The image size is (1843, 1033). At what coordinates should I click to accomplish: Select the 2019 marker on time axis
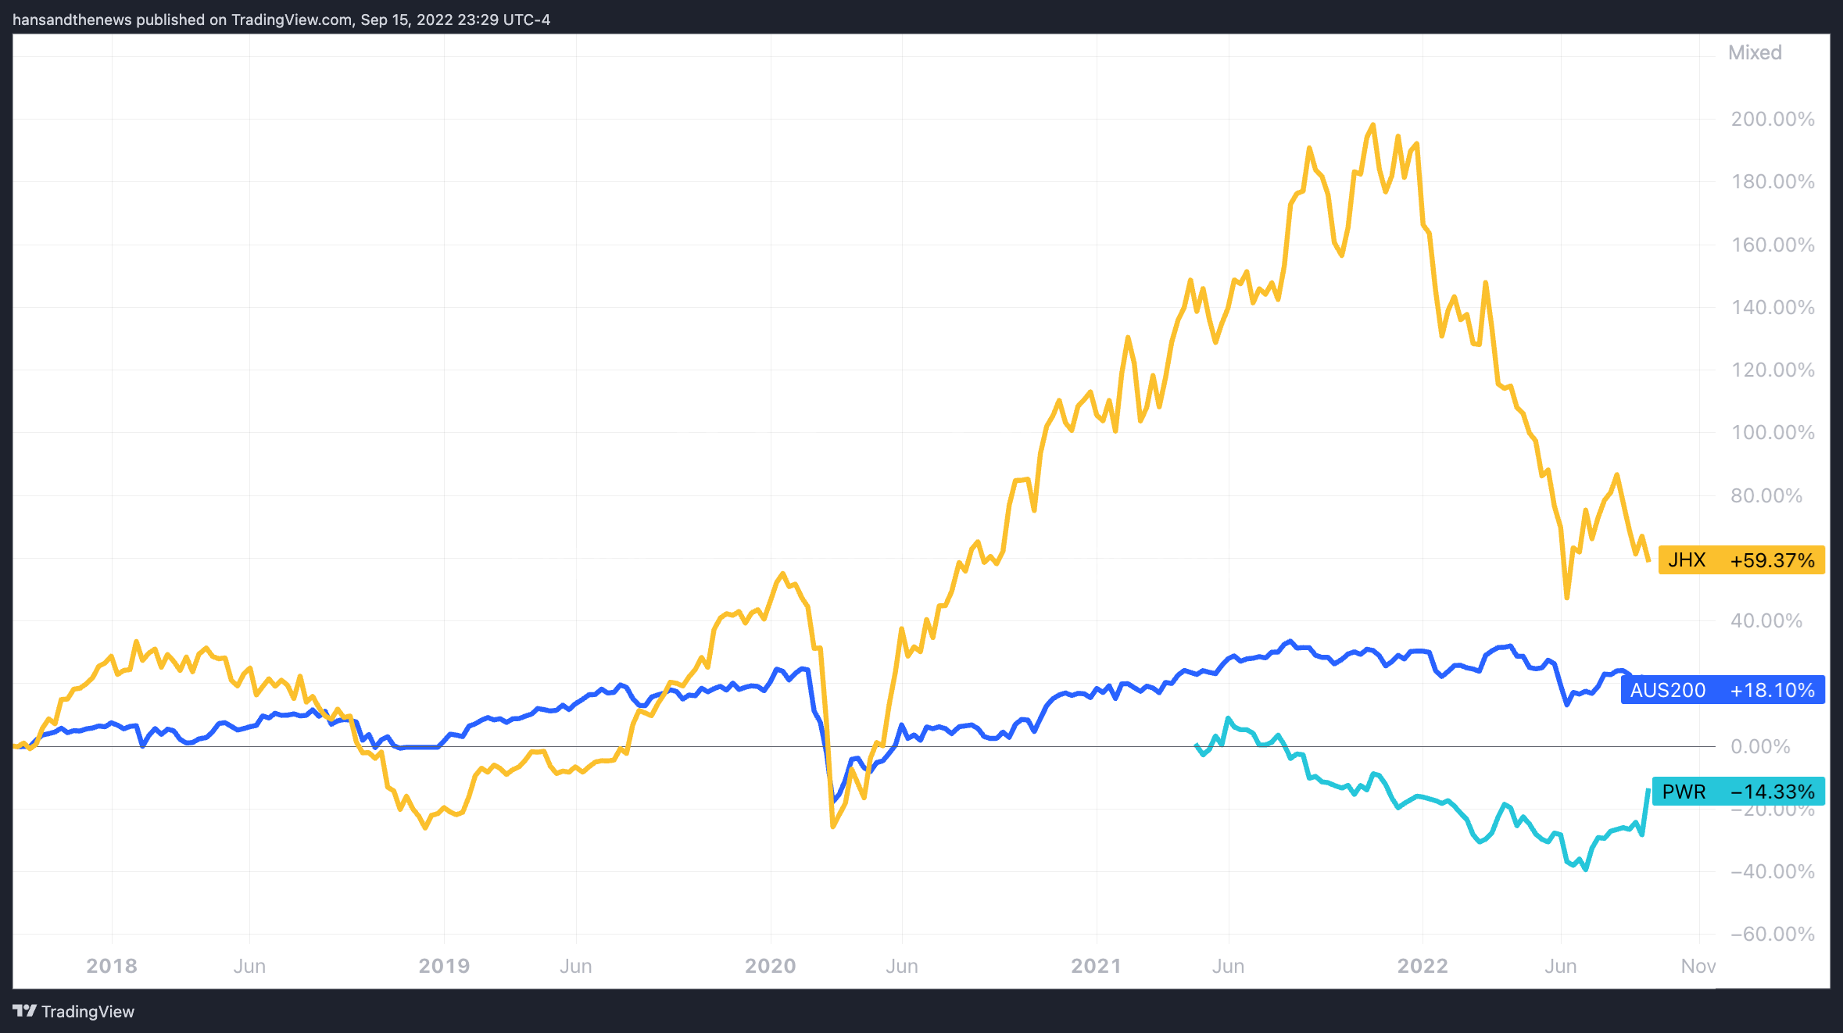(444, 966)
